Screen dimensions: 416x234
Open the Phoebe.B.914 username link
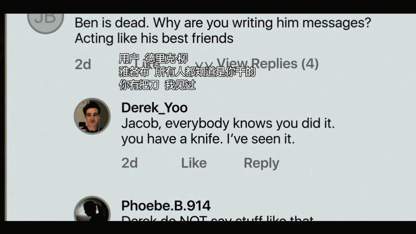point(166,206)
